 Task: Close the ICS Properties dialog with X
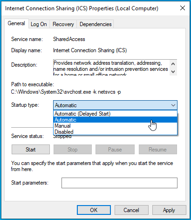pyautogui.click(x=183, y=8)
